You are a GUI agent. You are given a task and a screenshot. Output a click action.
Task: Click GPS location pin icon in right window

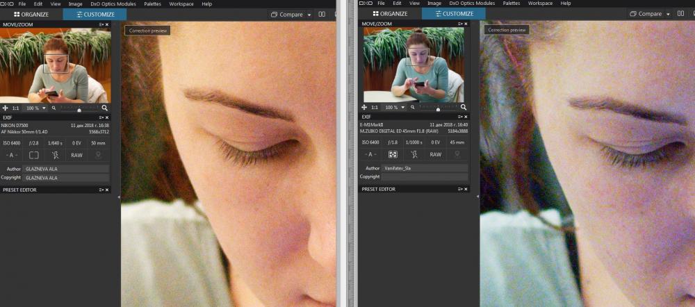coord(457,154)
